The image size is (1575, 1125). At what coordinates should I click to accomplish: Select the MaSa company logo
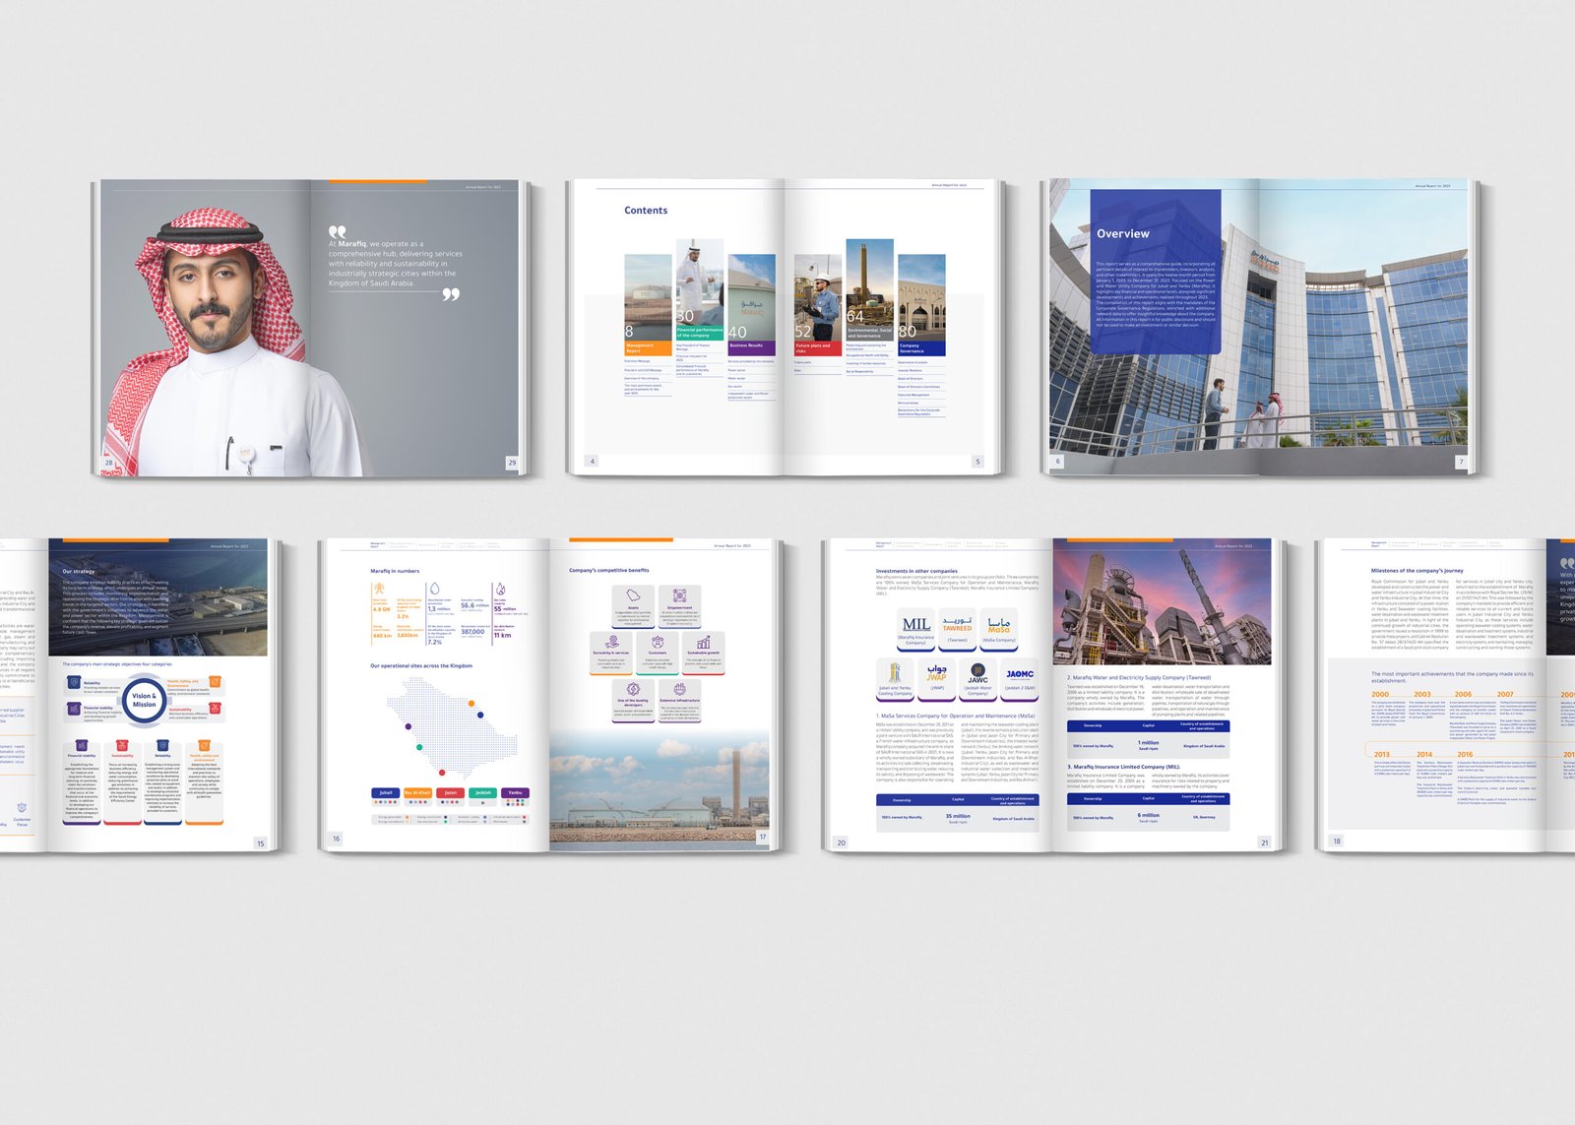pyautogui.click(x=998, y=626)
